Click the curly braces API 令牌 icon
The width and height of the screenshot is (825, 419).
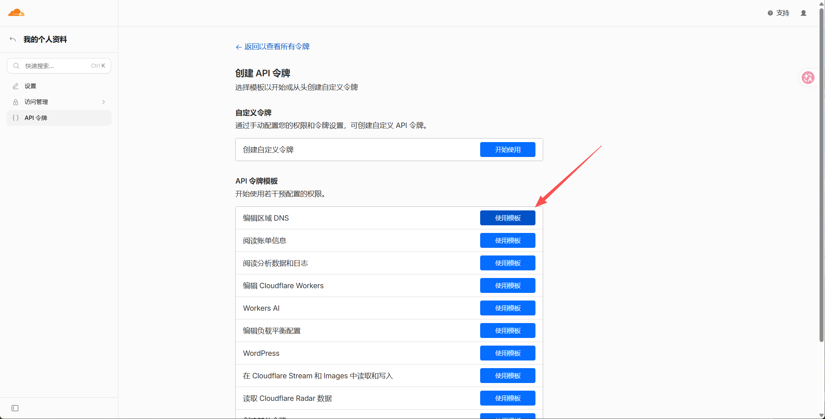[16, 118]
